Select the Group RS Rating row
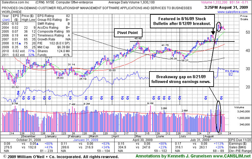Viewport: 252px width, 159px height. [54, 20]
